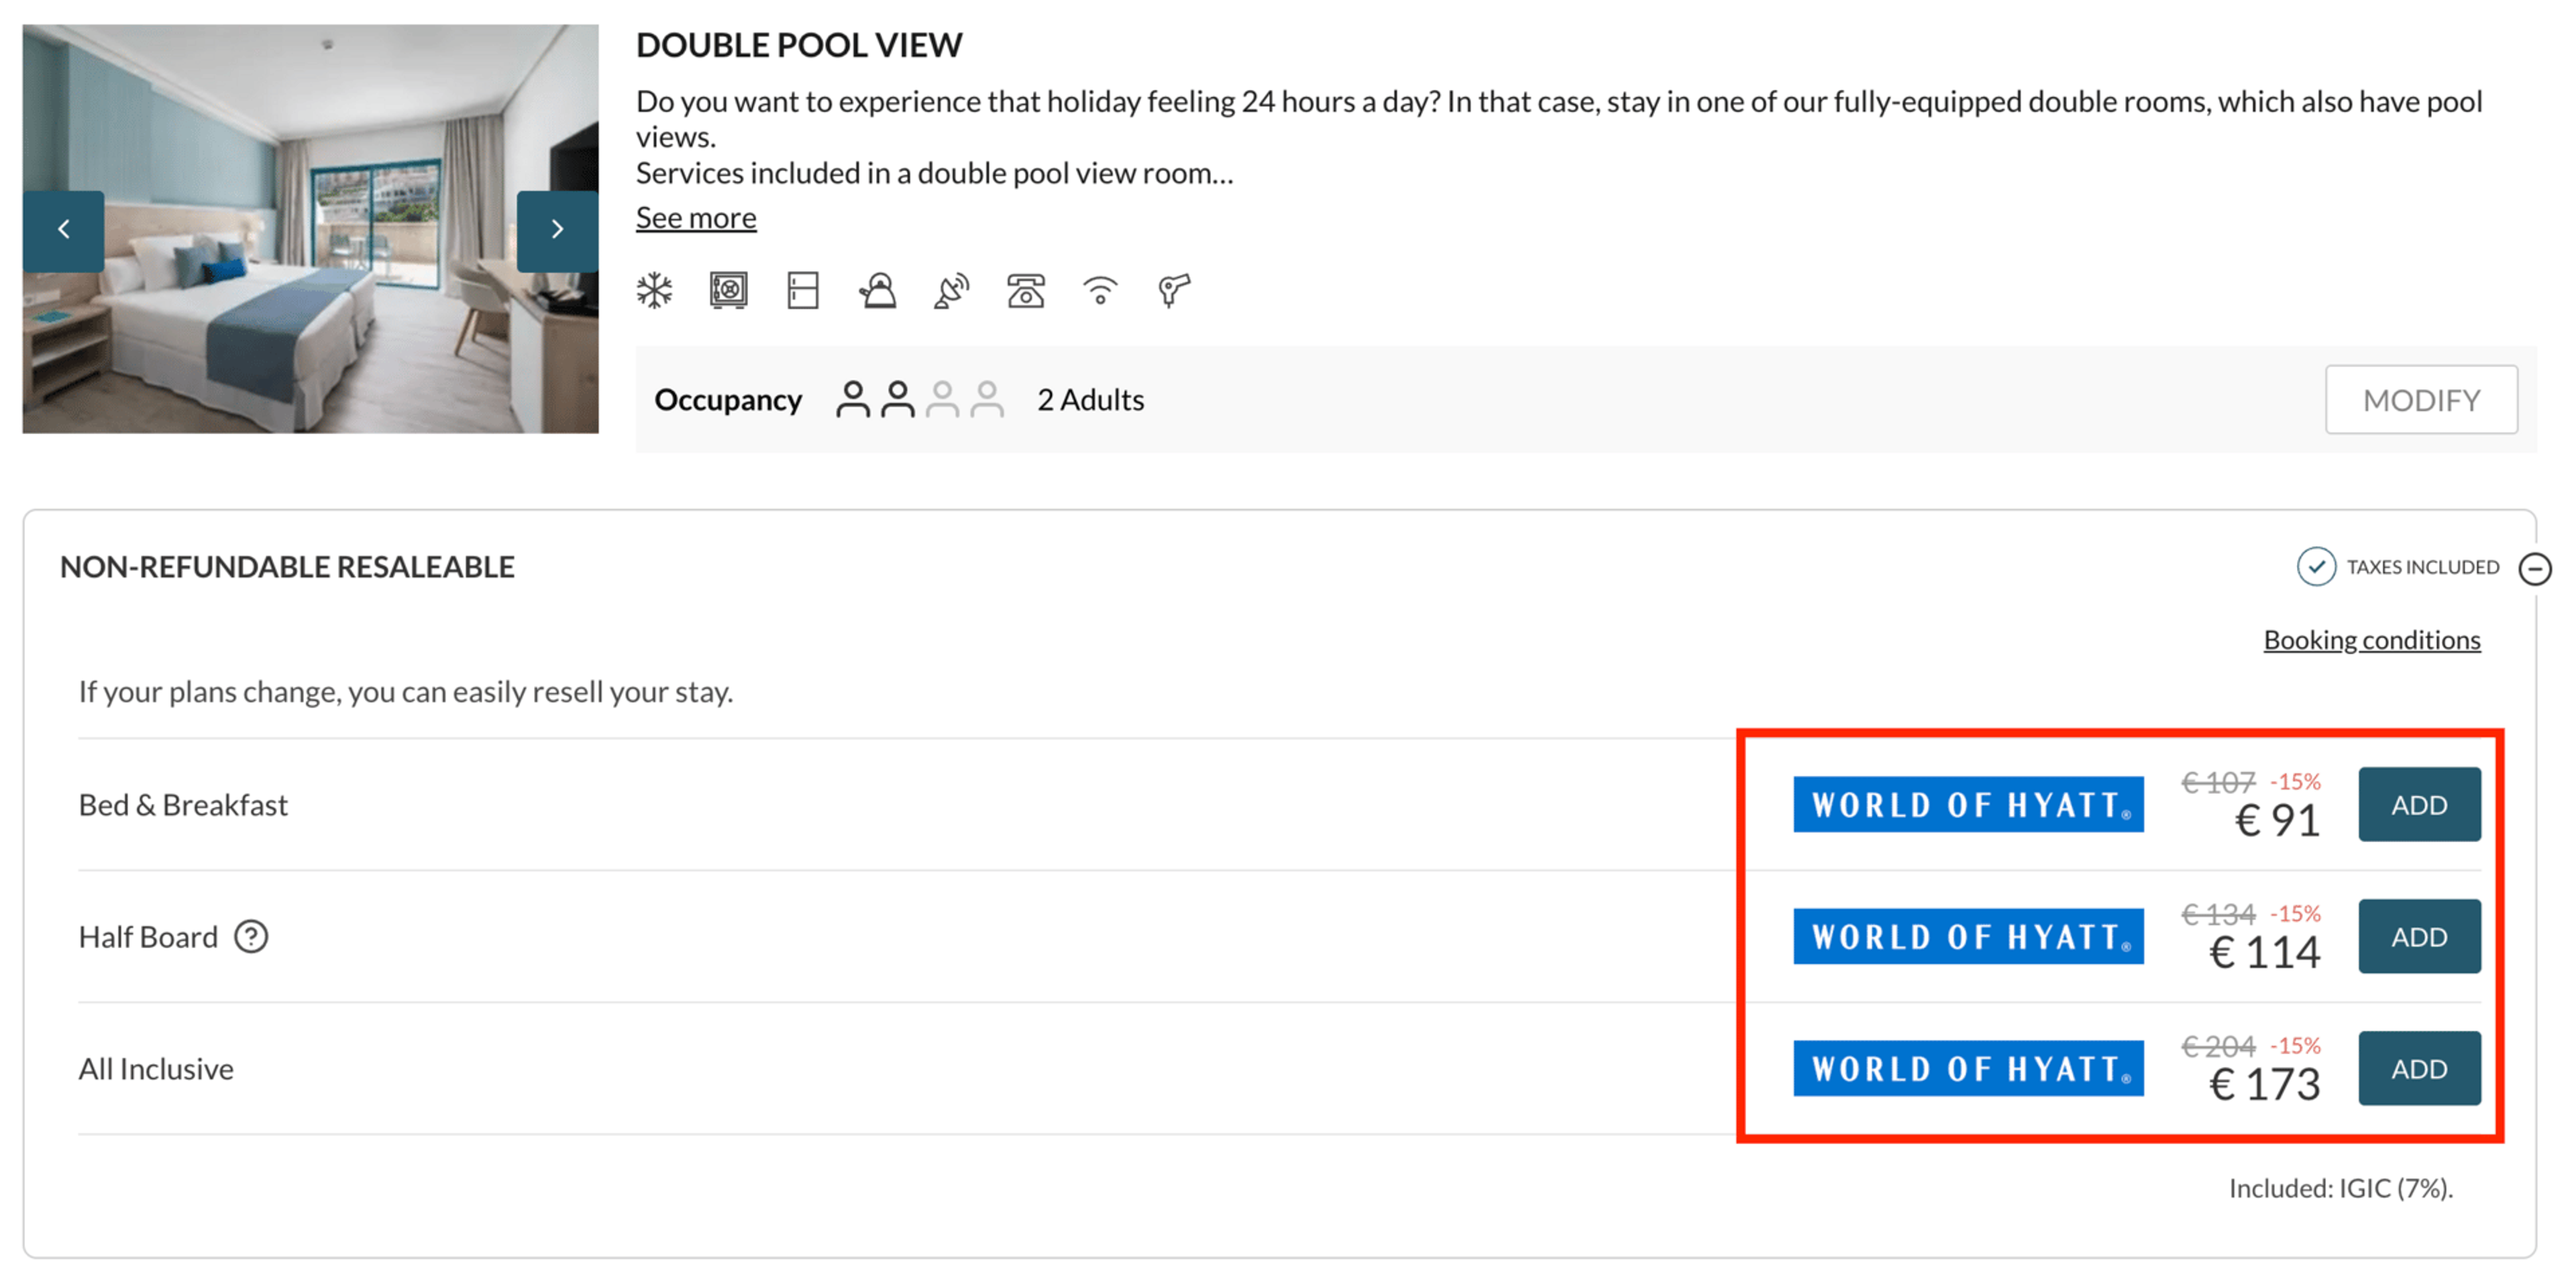Viewport: 2576px width, 1279px height.
Task: Click the third greyed occupancy icon
Action: click(942, 399)
